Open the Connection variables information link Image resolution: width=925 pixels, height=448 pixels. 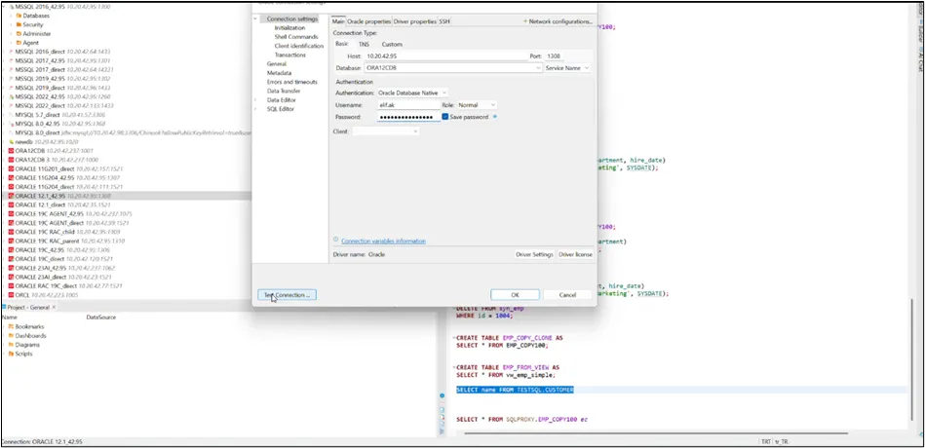(x=383, y=242)
